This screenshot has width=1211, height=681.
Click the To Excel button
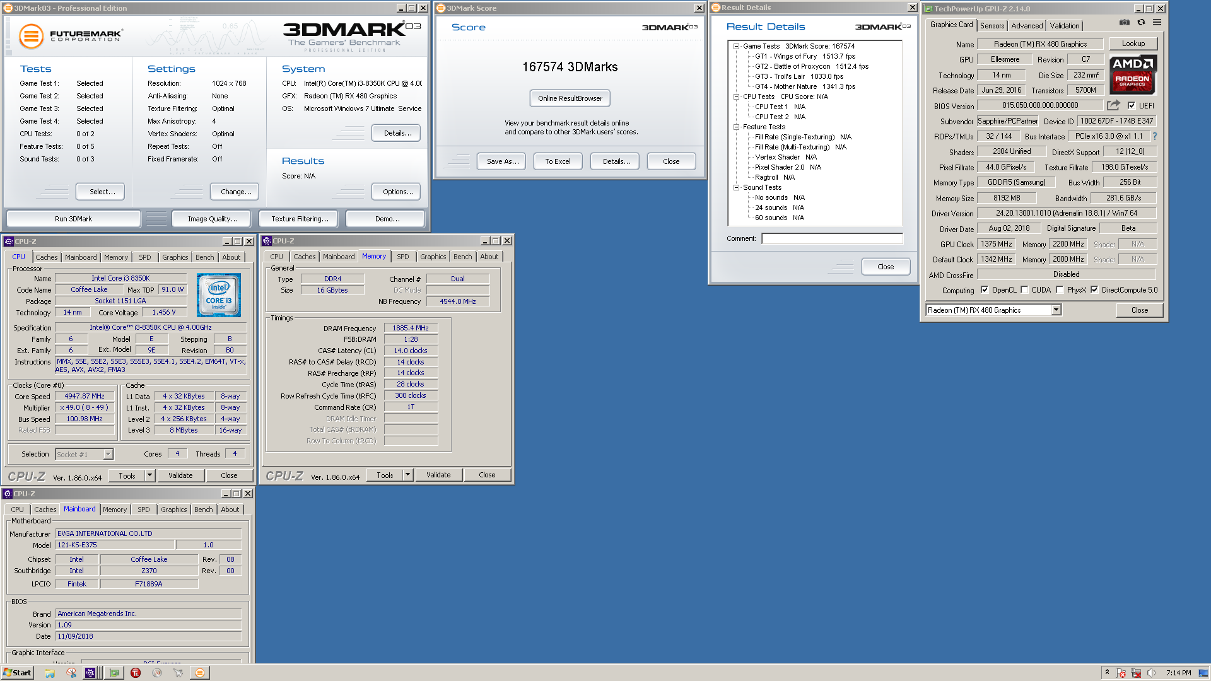click(x=558, y=161)
